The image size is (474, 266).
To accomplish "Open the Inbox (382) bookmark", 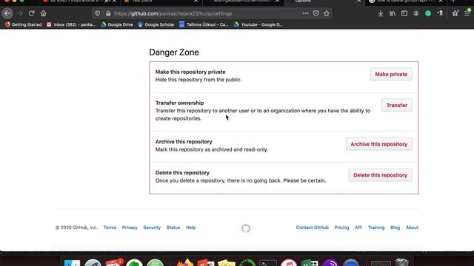I will pyautogui.click(x=71, y=24).
